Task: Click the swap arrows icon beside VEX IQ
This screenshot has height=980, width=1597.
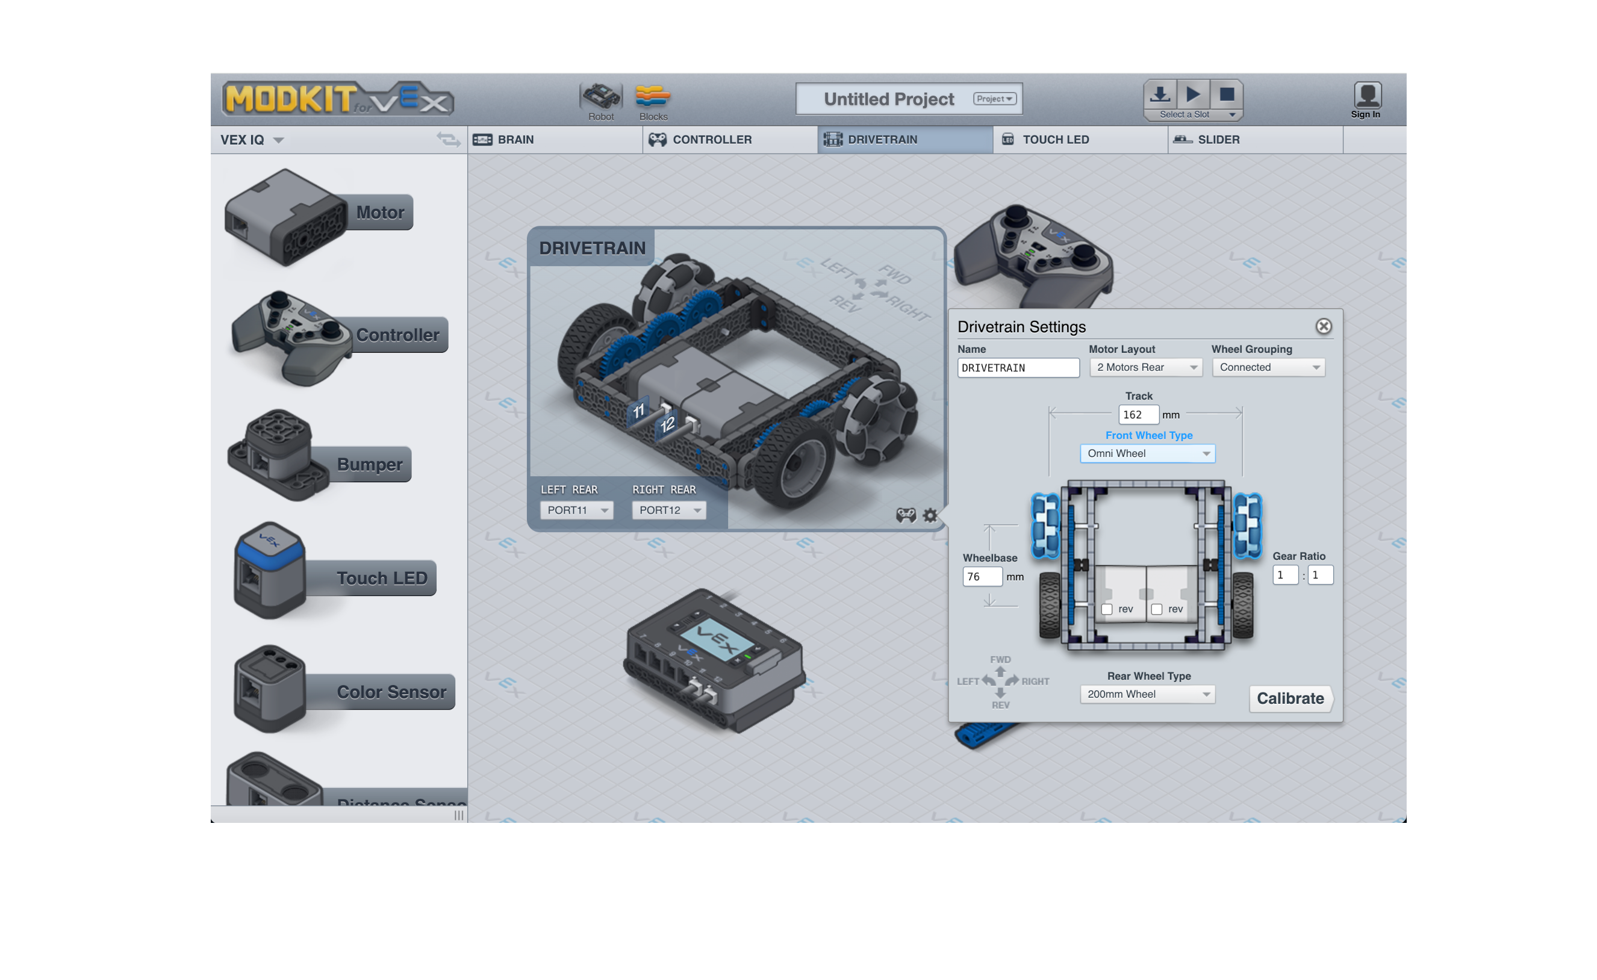Action: 448,139
